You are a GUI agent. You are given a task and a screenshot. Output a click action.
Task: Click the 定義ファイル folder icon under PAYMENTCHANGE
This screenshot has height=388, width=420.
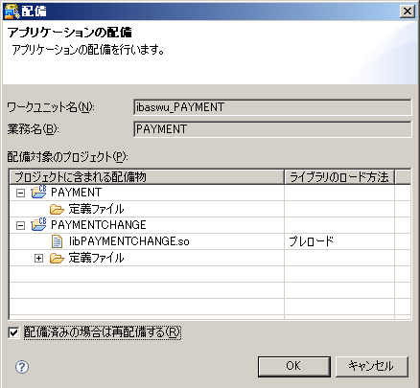57,258
